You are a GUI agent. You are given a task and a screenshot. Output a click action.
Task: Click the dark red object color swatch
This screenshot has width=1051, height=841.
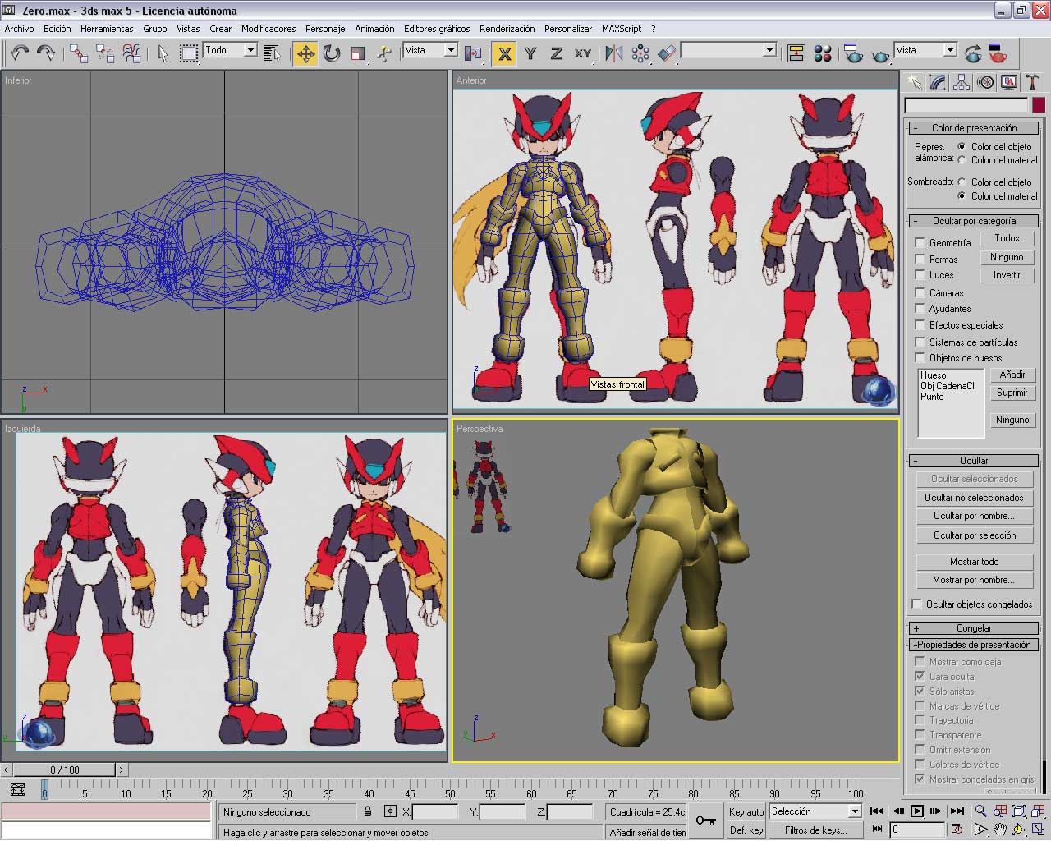click(1039, 105)
